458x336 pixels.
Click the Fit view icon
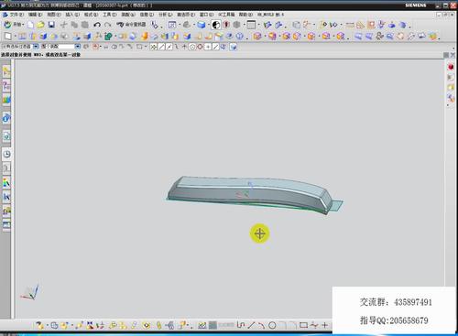(x=172, y=25)
